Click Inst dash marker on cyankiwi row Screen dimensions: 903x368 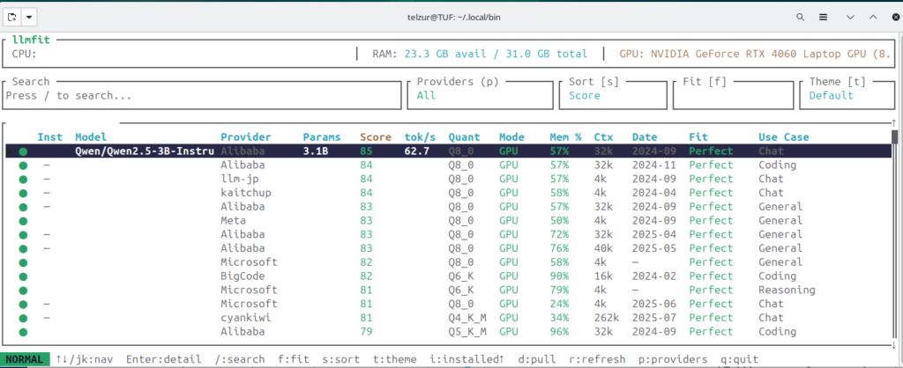pos(46,318)
